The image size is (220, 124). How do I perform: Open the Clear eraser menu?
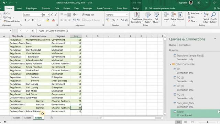(192, 21)
